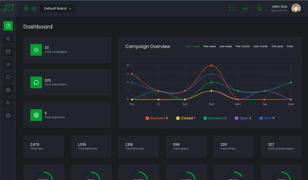The image size is (308, 180).
Task: Toggle the light/dark theme sun icon
Action: point(34,8)
